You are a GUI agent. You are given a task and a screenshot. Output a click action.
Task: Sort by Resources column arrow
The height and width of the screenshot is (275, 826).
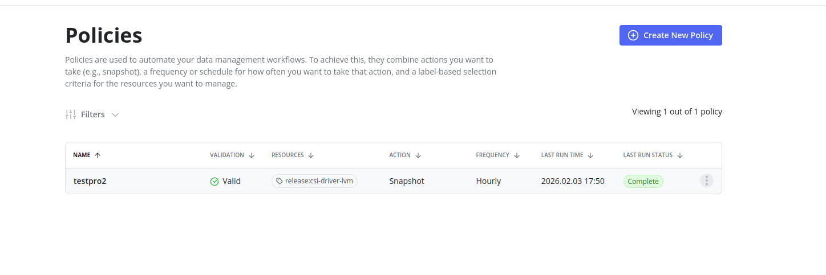[311, 155]
